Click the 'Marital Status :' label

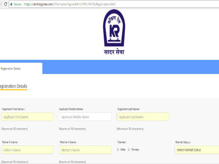(x=183, y=142)
